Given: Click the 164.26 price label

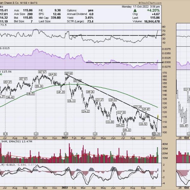Looking at the screenshot, I should pos(53,74).
